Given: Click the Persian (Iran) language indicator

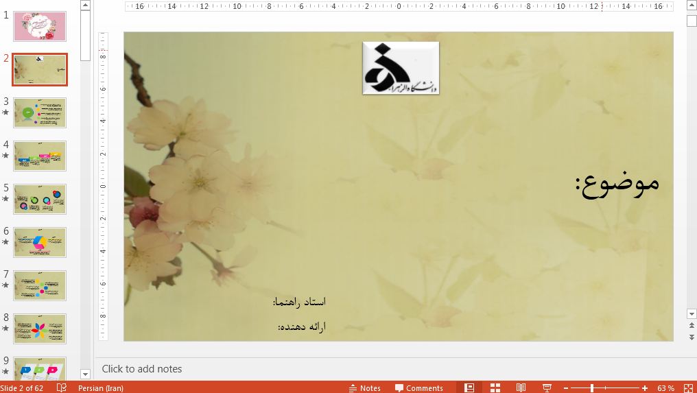Looking at the screenshot, I should tap(101, 388).
